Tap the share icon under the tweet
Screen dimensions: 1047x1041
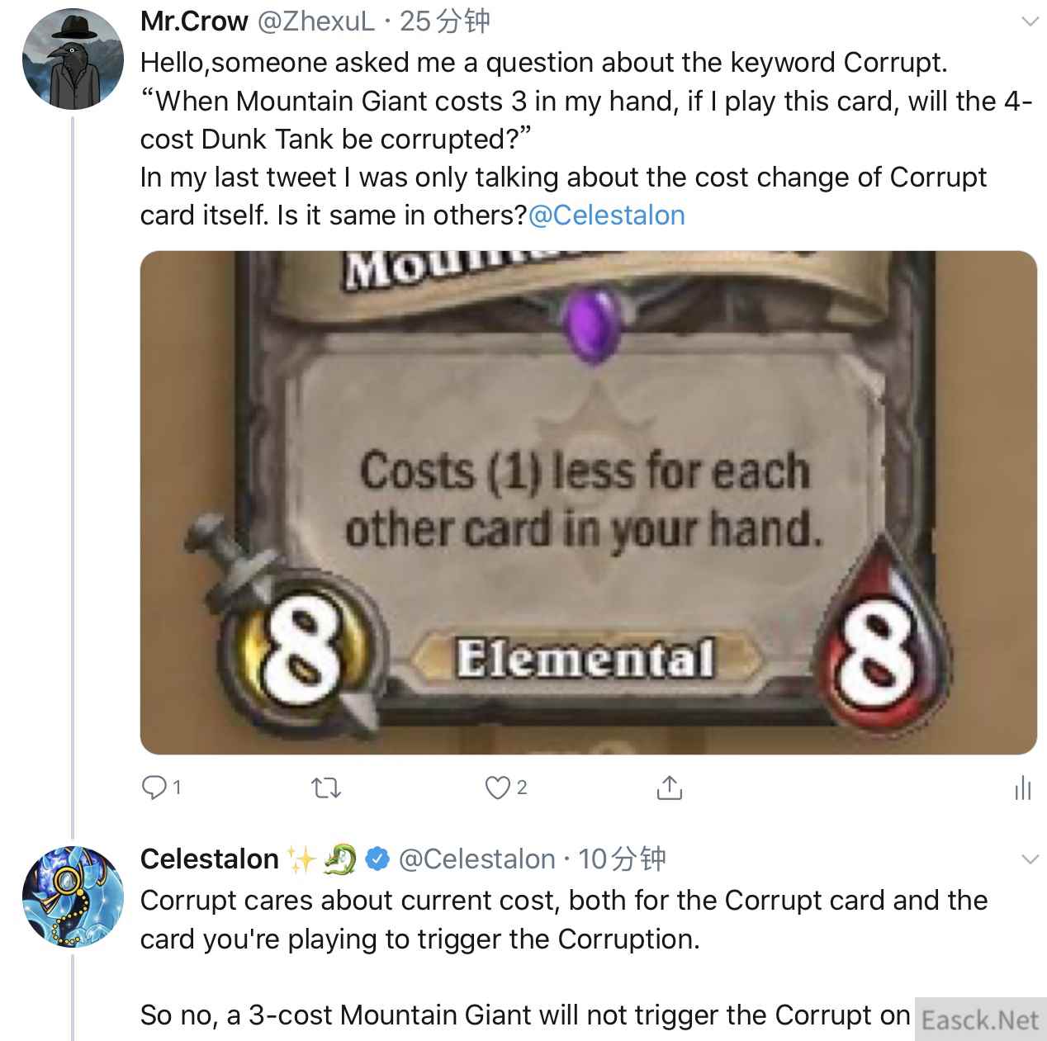pos(669,788)
